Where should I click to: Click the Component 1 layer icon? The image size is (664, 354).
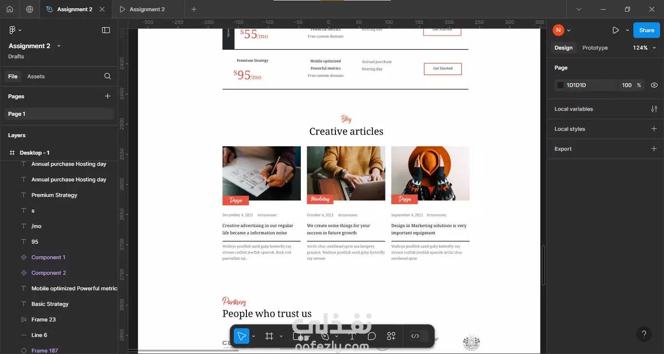pos(24,257)
